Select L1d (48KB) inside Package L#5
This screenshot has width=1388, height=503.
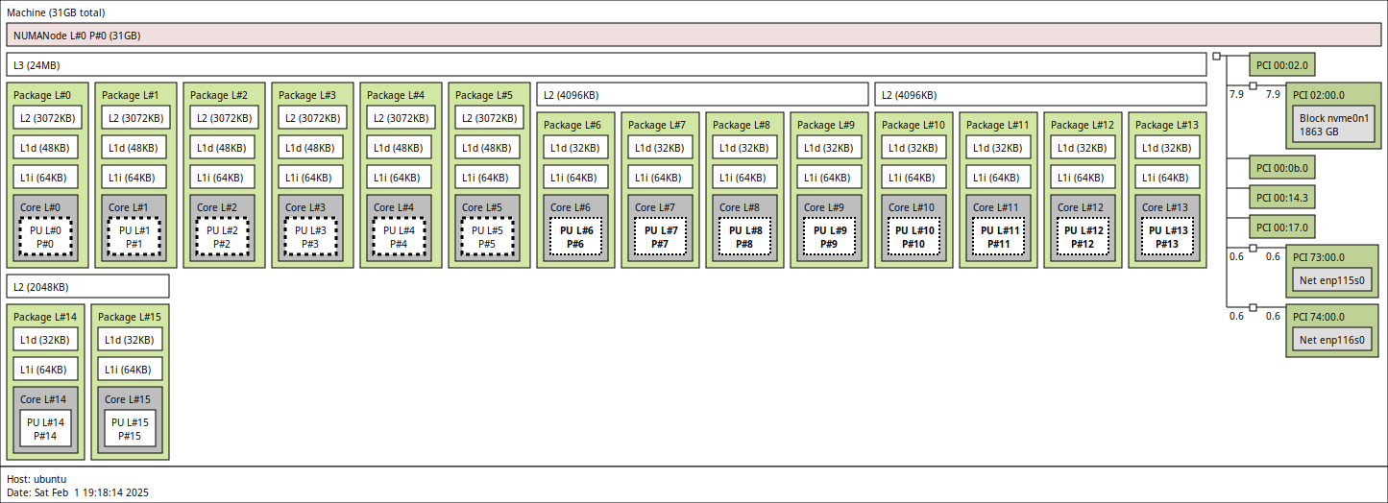488,148
